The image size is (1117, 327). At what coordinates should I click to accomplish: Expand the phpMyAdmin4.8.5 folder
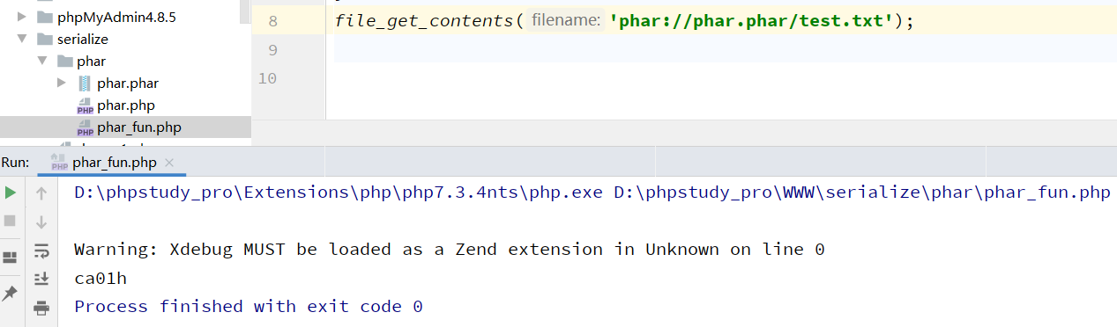[21, 17]
